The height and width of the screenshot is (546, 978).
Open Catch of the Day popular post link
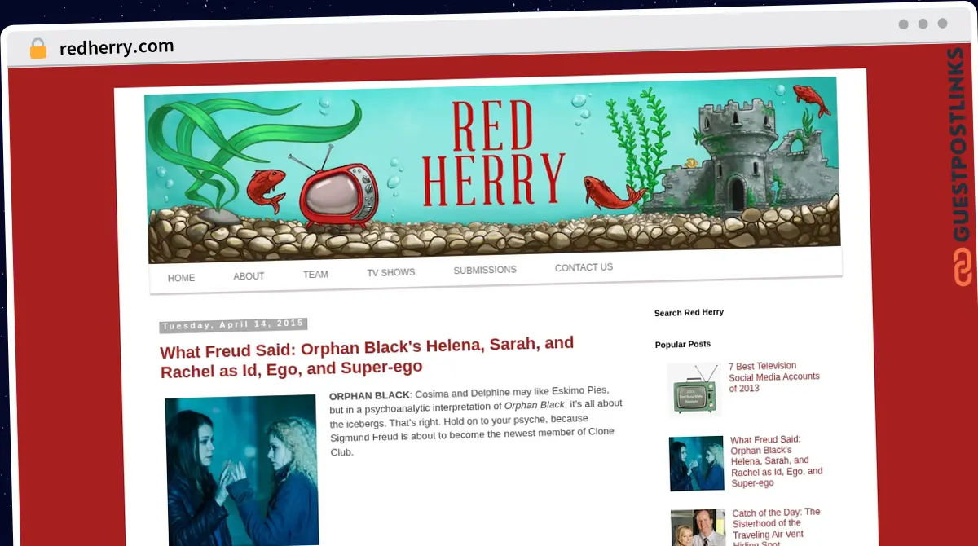tap(777, 528)
